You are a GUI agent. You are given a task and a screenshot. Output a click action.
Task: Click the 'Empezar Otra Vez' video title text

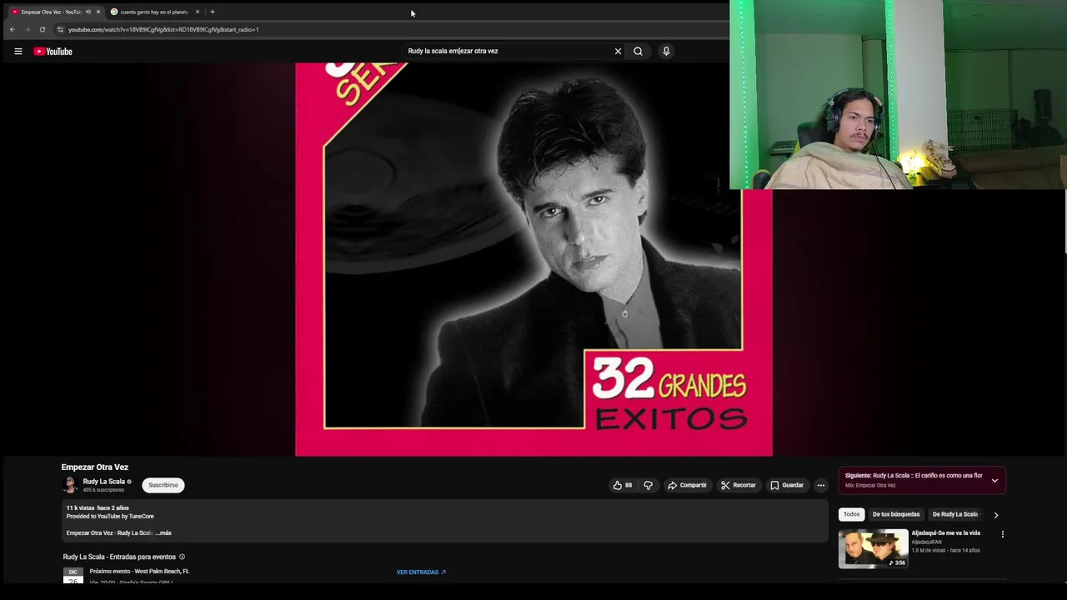click(x=94, y=467)
